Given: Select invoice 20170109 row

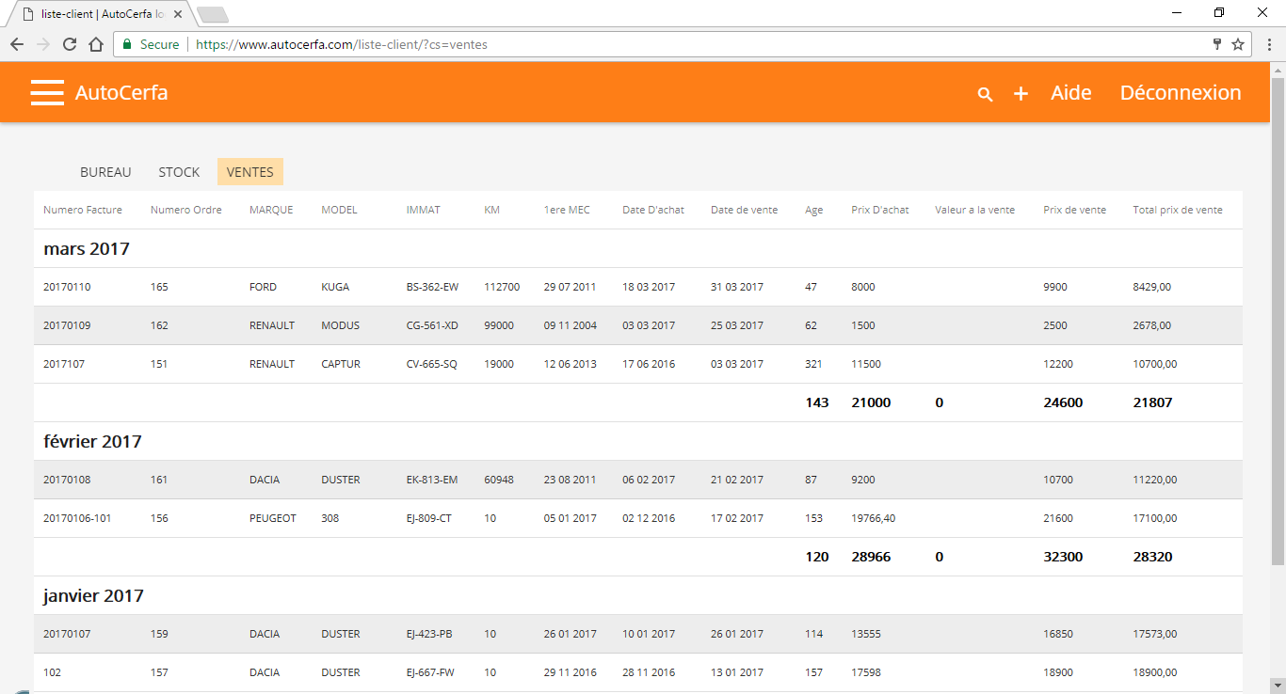Looking at the screenshot, I should click(638, 325).
